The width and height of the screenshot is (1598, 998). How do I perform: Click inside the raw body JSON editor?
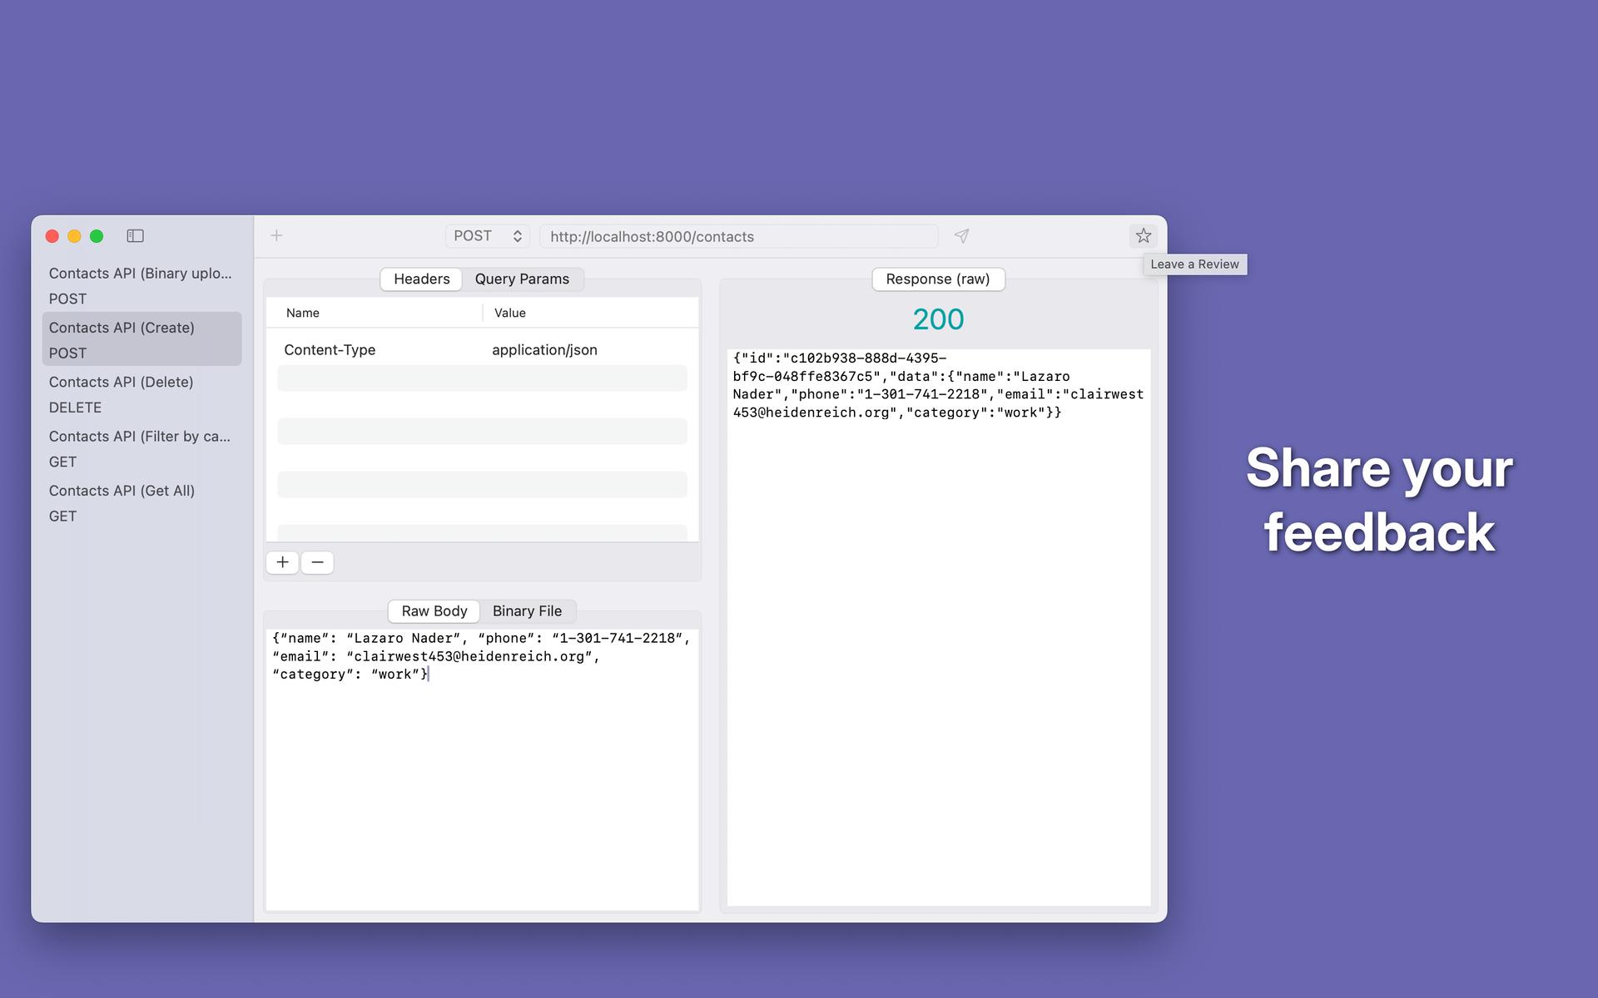coord(481,773)
